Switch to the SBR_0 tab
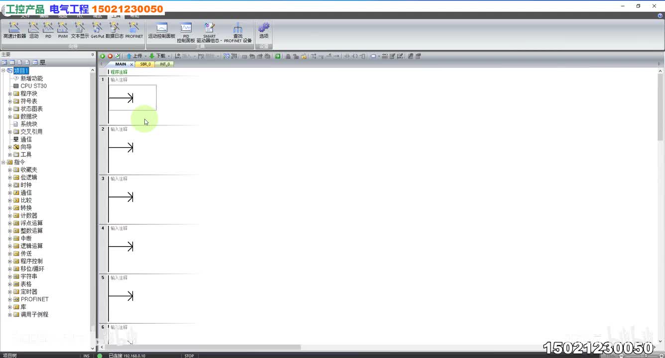The width and height of the screenshot is (665, 358). pos(145,64)
